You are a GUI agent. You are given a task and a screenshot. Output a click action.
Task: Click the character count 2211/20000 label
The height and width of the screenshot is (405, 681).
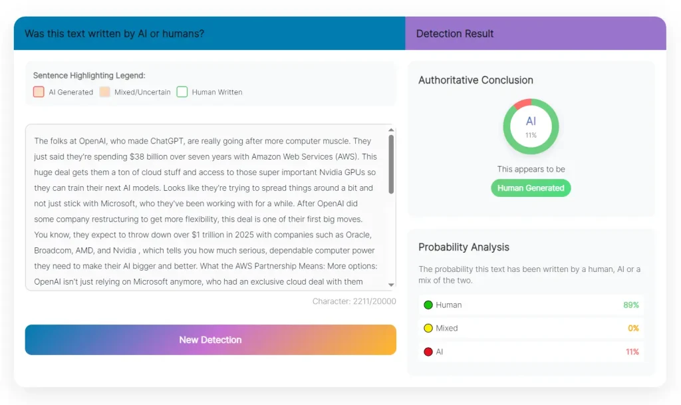tap(354, 301)
